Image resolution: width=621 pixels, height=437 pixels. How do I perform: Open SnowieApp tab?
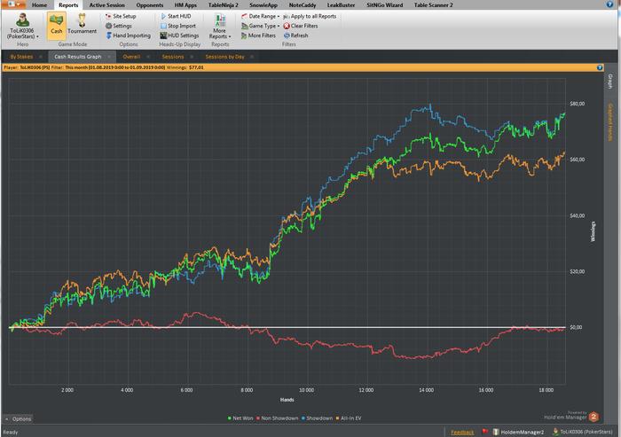(x=263, y=5)
